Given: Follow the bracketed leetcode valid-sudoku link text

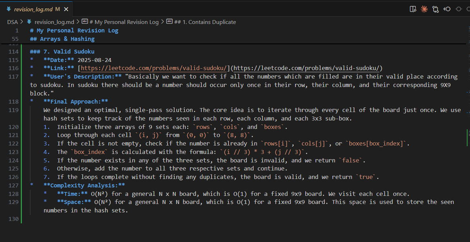Looking at the screenshot, I should click(x=154, y=68).
